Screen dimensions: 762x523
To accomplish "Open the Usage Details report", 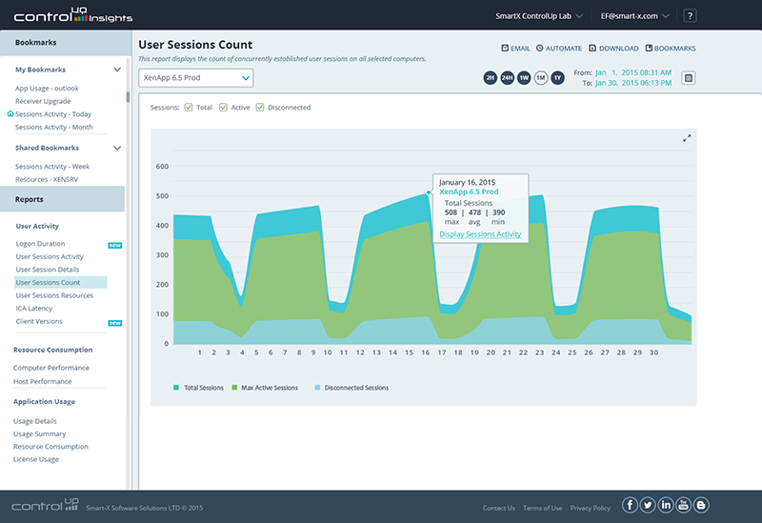I will tap(35, 421).
